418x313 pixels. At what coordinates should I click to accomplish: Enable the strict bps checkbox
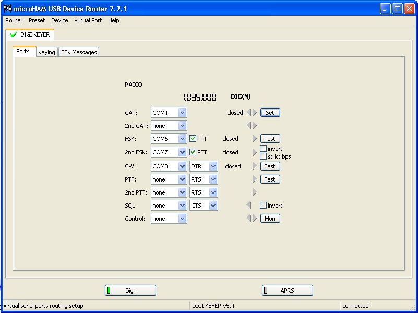coord(264,156)
